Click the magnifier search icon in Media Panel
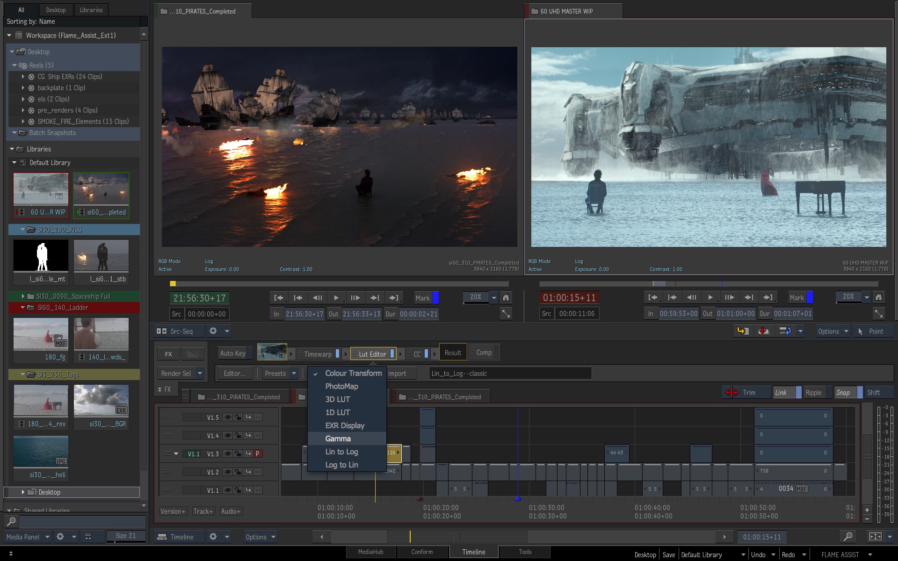Viewport: 898px width, 561px height. click(11, 521)
